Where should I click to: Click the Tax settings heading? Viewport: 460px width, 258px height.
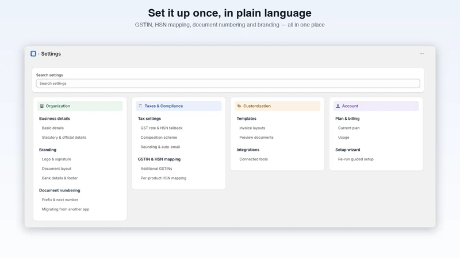point(149,119)
